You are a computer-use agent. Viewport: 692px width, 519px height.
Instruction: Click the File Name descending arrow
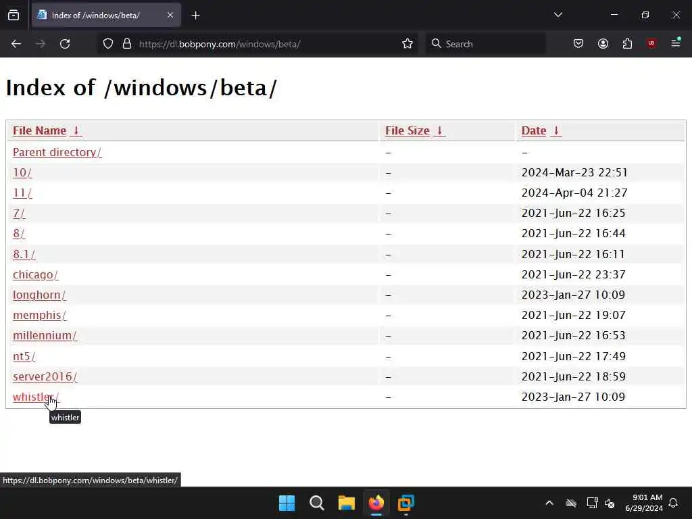76,130
